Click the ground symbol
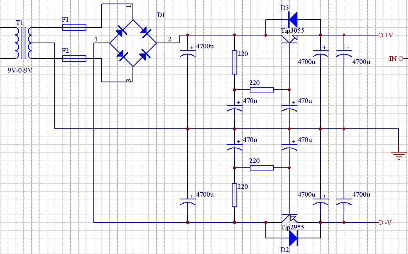This screenshot has width=408, height=254. pyautogui.click(x=398, y=155)
